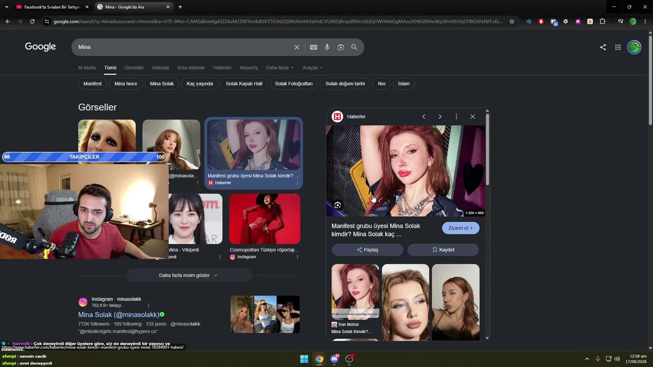Show the next image in the preview panel
The width and height of the screenshot is (653, 367).
[x=440, y=117]
